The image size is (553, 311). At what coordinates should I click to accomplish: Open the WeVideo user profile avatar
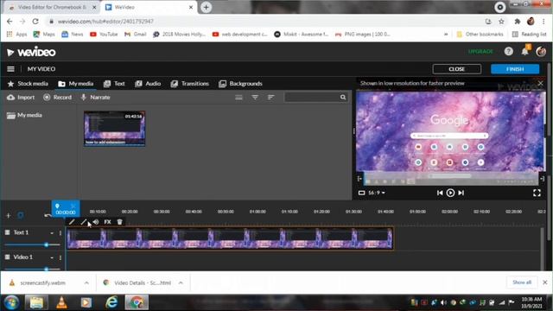pos(541,52)
